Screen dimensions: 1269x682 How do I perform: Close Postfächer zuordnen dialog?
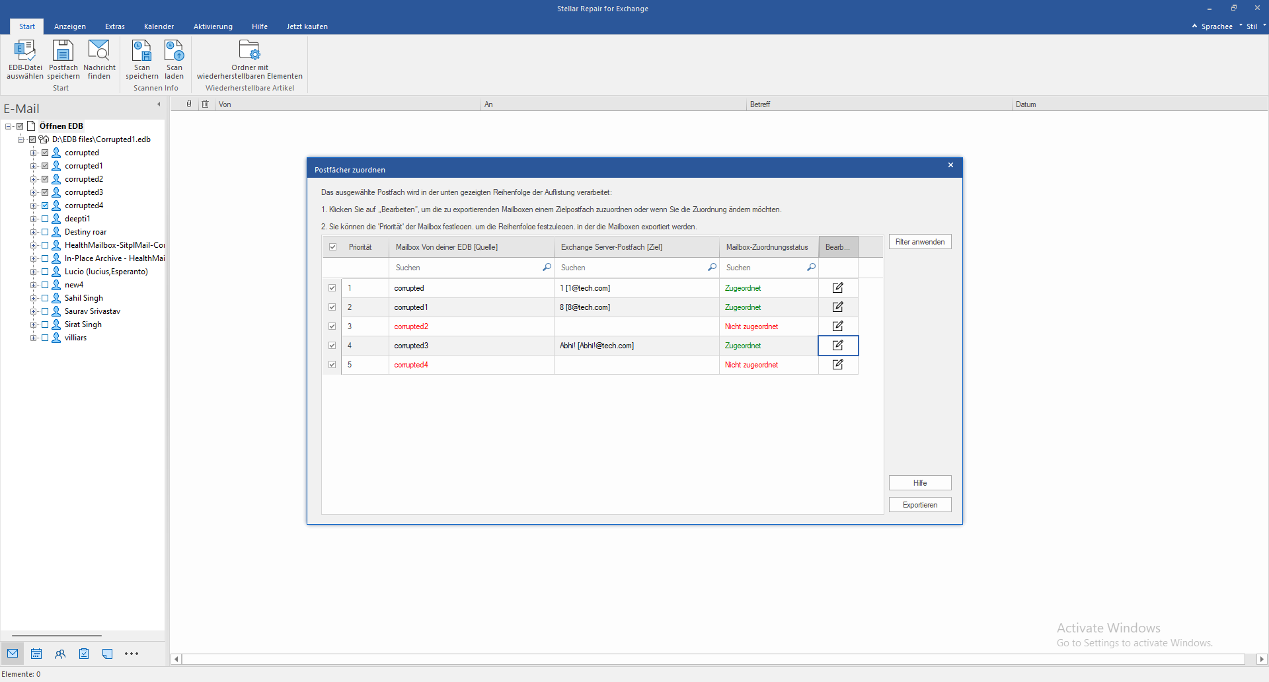[x=950, y=165]
